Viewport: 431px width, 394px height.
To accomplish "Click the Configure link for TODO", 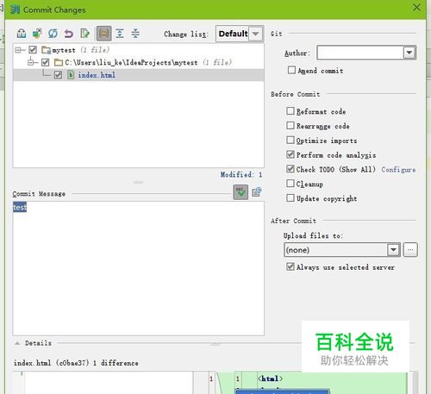I will [398, 170].
